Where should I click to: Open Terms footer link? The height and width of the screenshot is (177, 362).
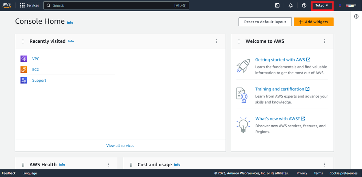tap(318, 173)
